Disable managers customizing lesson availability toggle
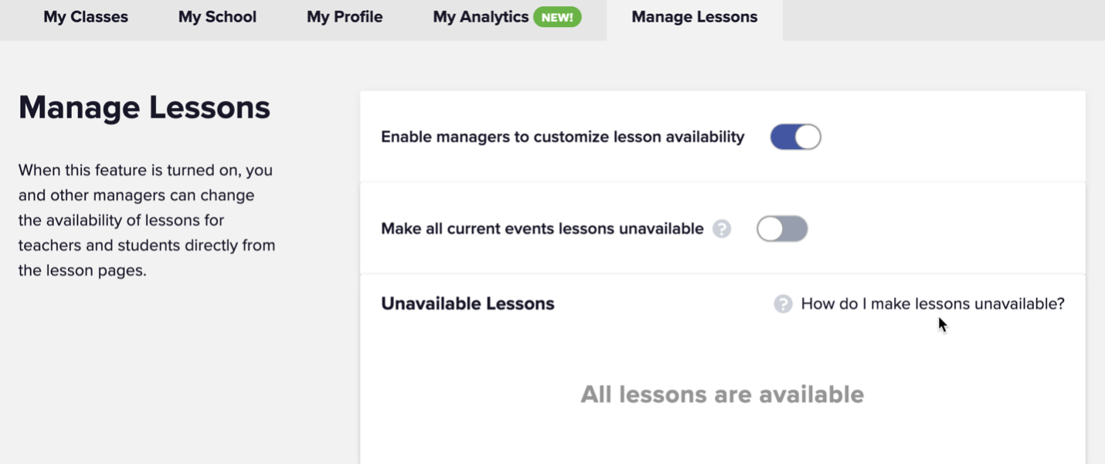This screenshot has height=467, width=1105. 795,137
